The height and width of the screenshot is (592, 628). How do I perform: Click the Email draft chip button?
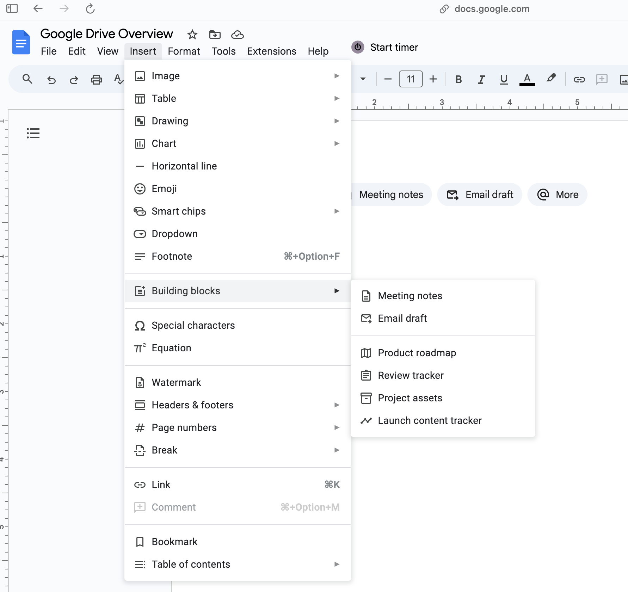point(480,195)
